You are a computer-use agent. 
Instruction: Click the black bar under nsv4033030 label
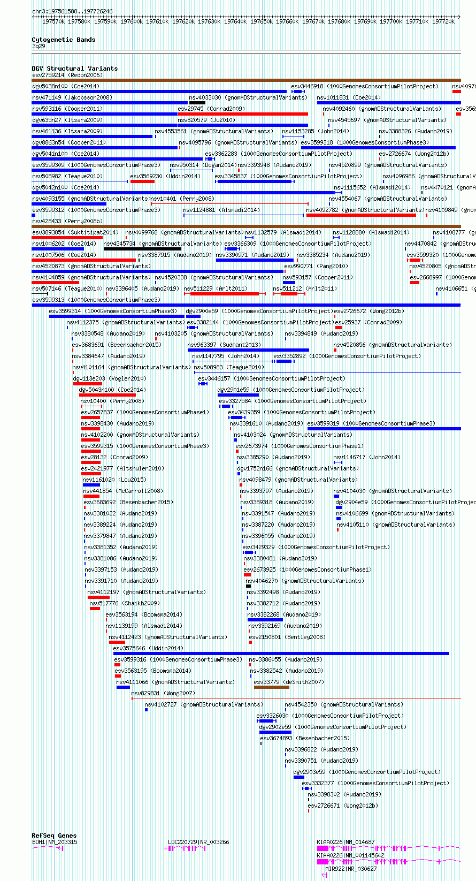click(197, 103)
